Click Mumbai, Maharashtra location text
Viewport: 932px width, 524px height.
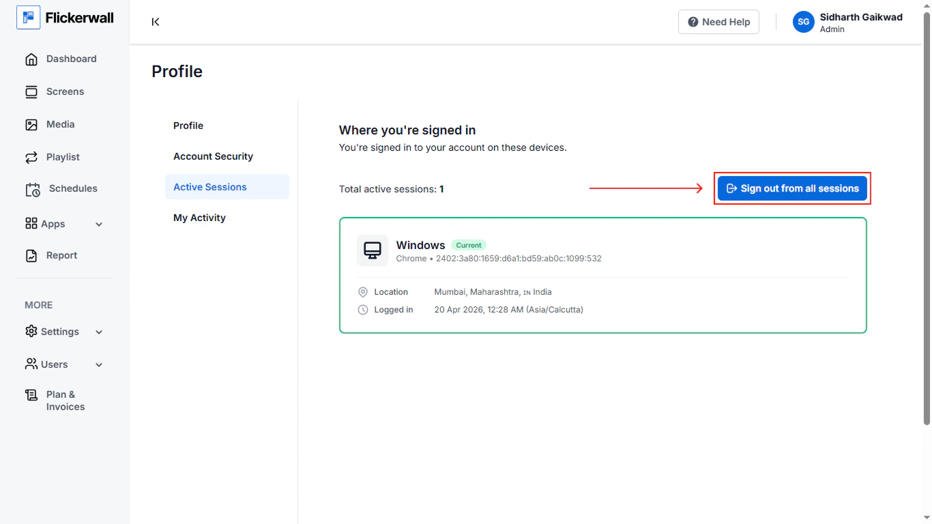click(x=493, y=292)
